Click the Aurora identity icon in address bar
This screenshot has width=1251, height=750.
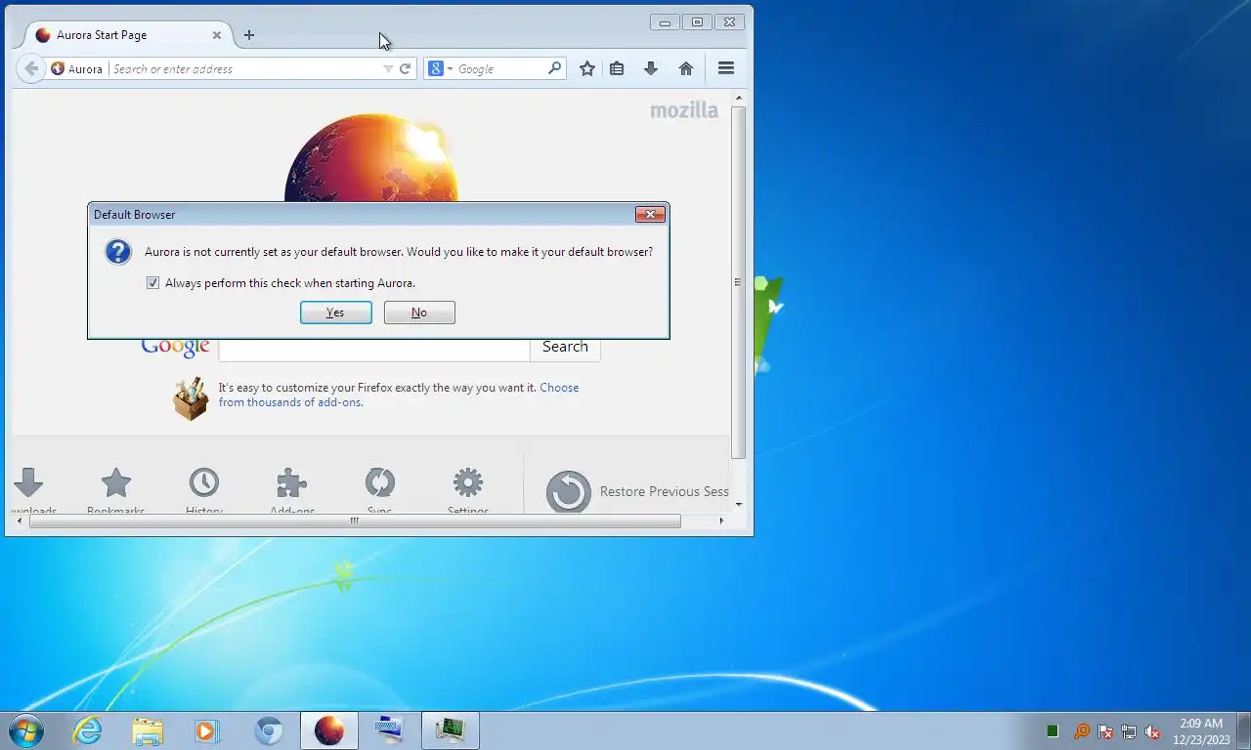coord(77,69)
